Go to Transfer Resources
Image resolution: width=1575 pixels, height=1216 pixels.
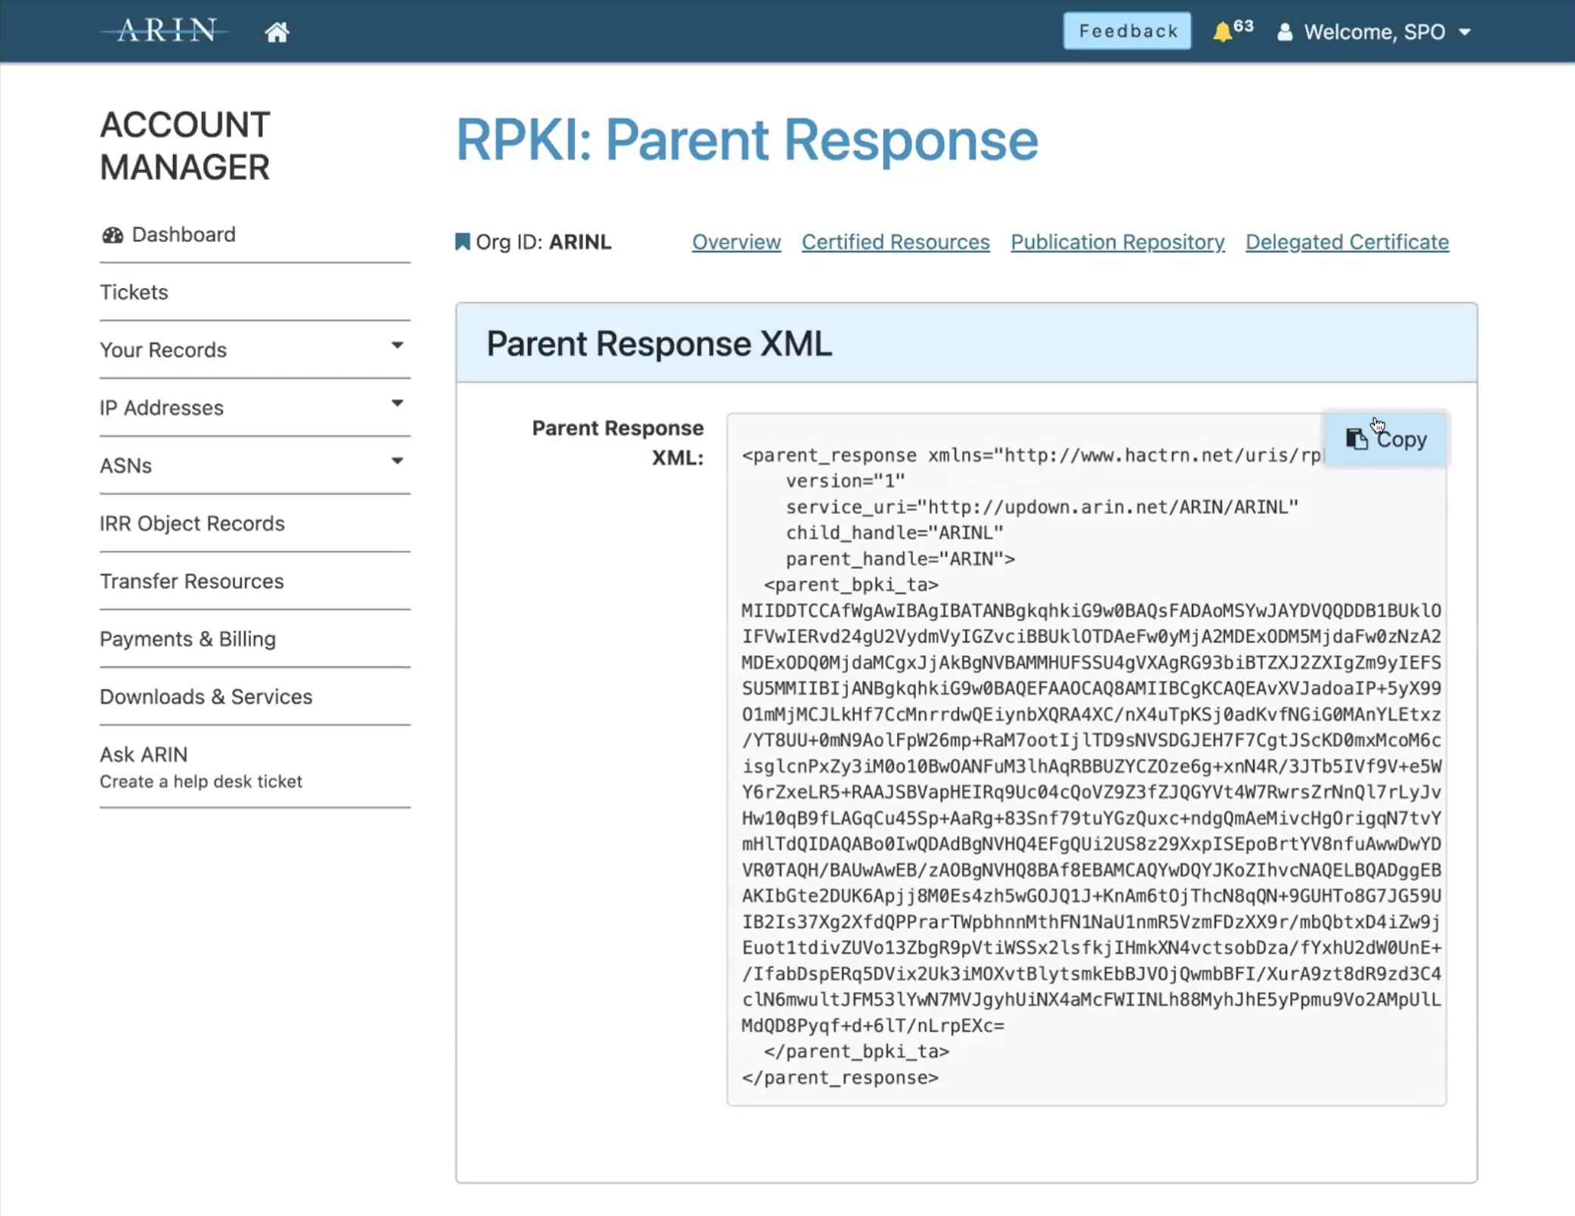pyautogui.click(x=192, y=580)
